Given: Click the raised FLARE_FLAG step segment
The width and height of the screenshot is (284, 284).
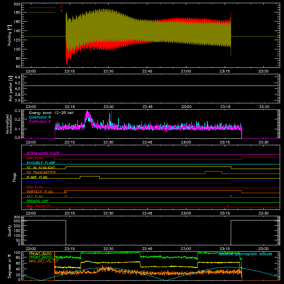Looking at the screenshot, I should click(90, 176).
